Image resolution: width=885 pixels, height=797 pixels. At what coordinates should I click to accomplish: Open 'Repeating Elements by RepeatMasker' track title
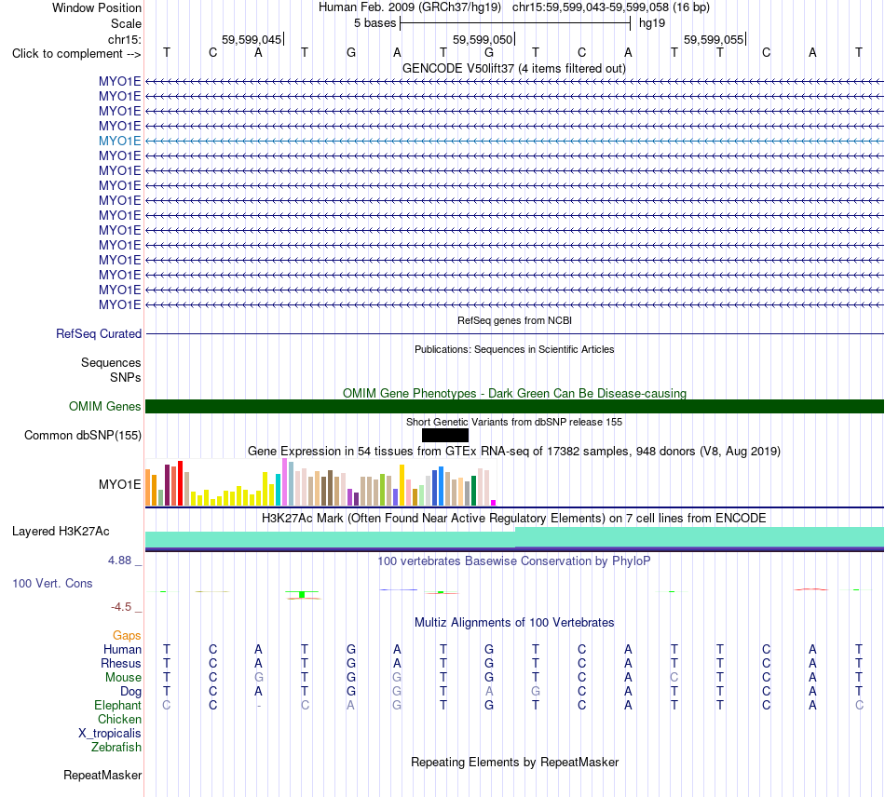pos(514,762)
